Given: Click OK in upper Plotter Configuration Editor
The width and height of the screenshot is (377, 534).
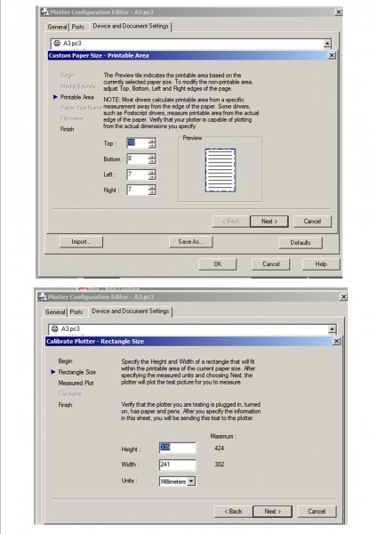Looking at the screenshot, I should pyautogui.click(x=218, y=264).
